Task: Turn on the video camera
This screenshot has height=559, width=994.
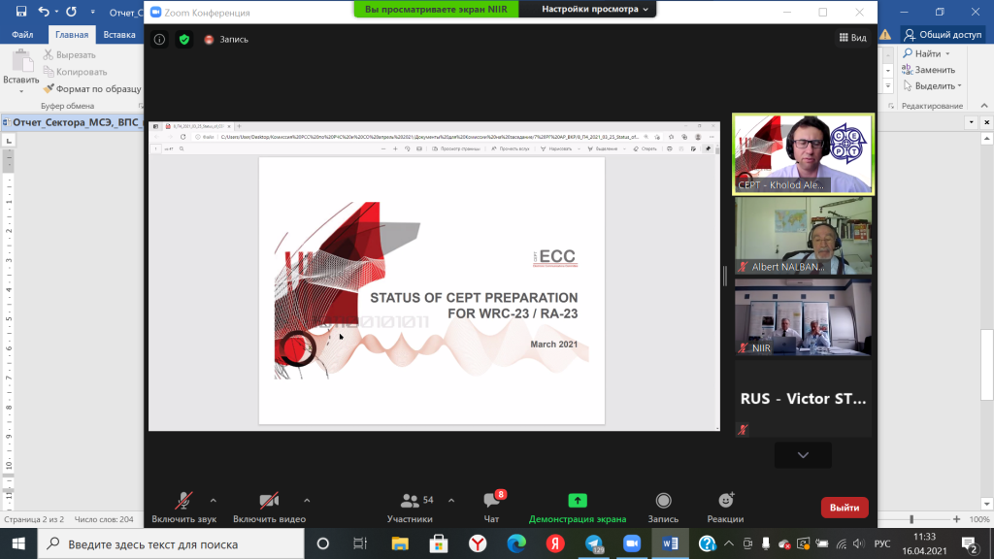Action: [269, 501]
